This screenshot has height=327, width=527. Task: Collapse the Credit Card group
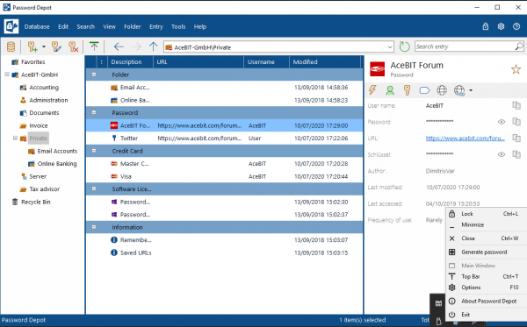[x=94, y=151]
